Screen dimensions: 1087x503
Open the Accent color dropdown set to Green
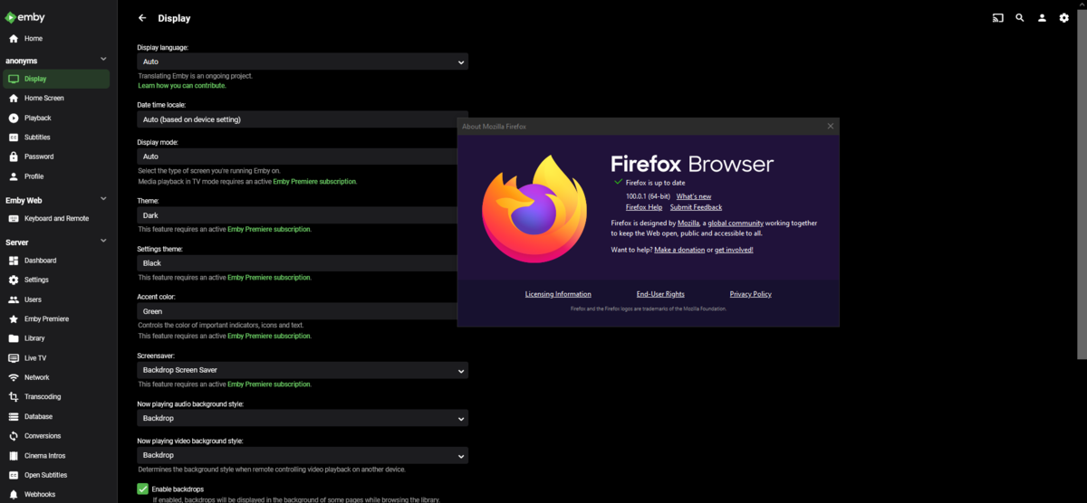[303, 311]
